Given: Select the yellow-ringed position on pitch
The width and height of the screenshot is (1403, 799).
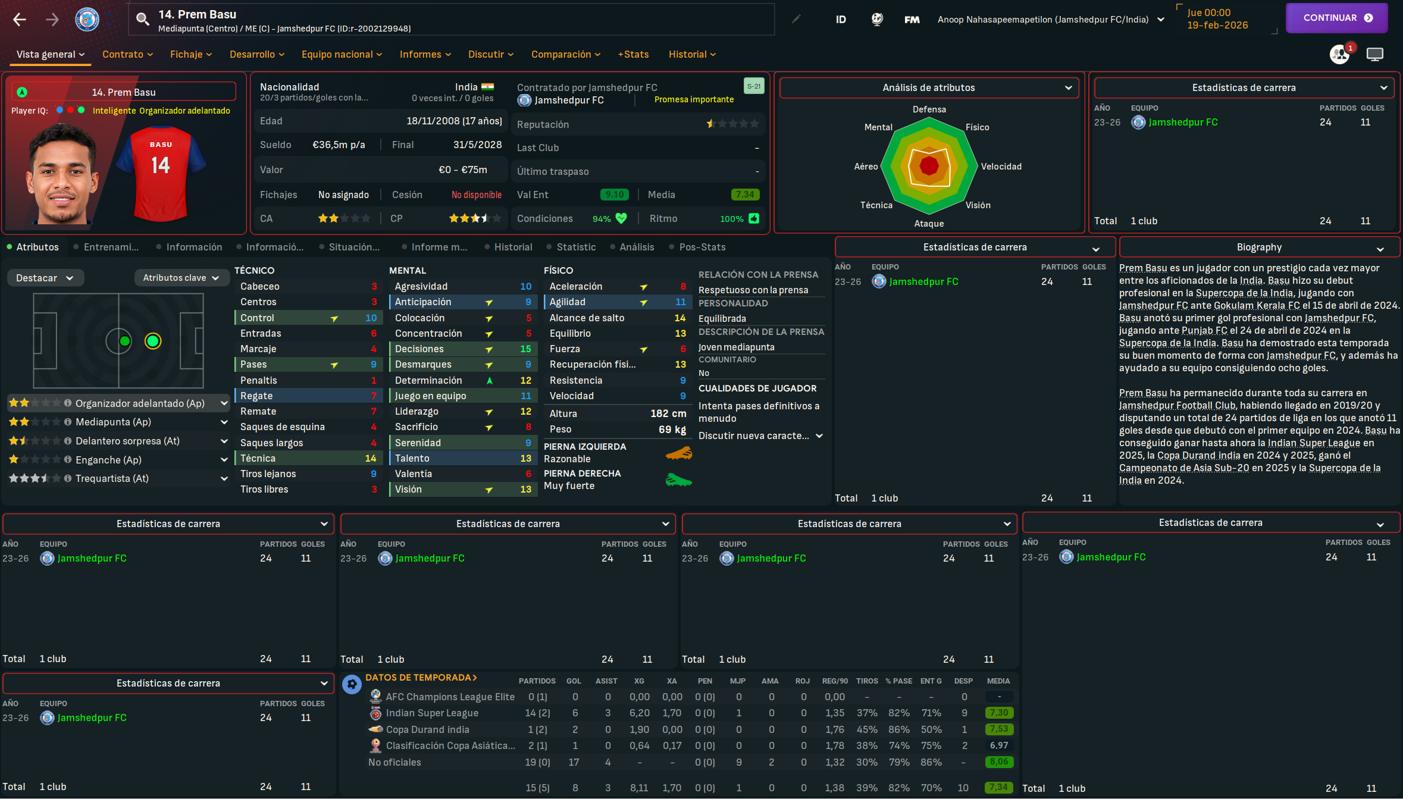Looking at the screenshot, I should pyautogui.click(x=153, y=341).
